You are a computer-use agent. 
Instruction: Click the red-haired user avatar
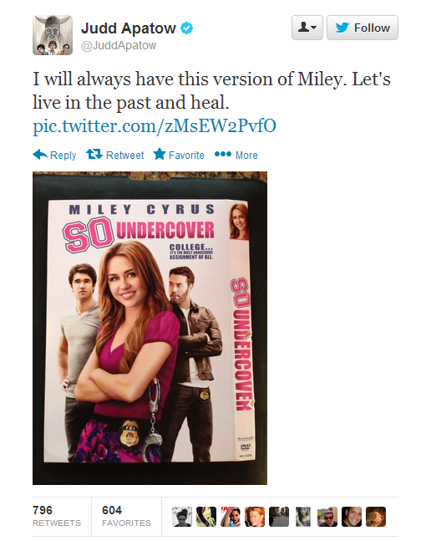point(255,517)
